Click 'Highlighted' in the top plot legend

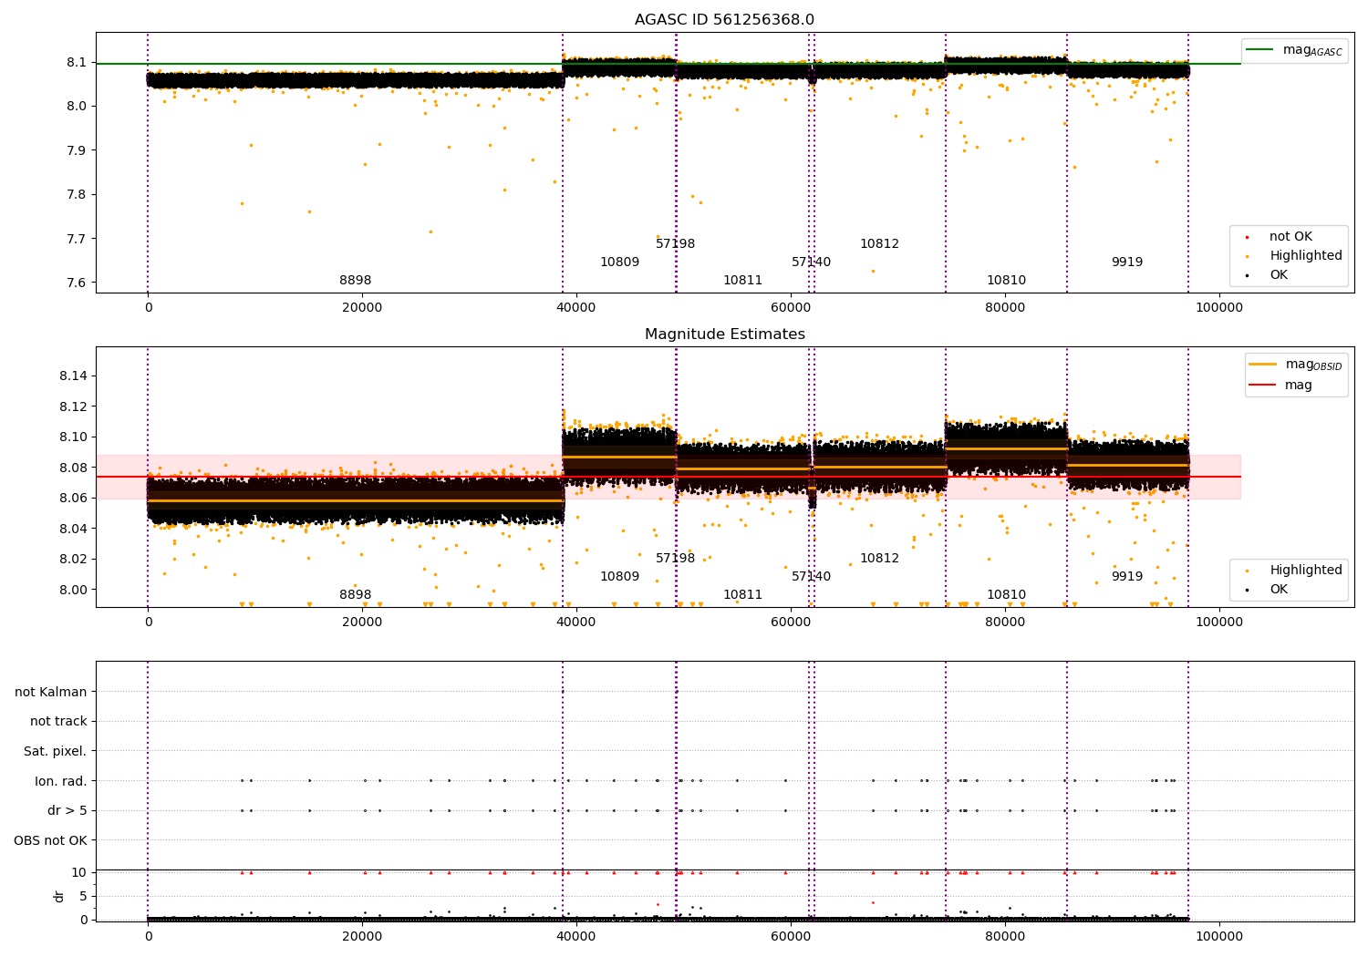click(x=1306, y=256)
